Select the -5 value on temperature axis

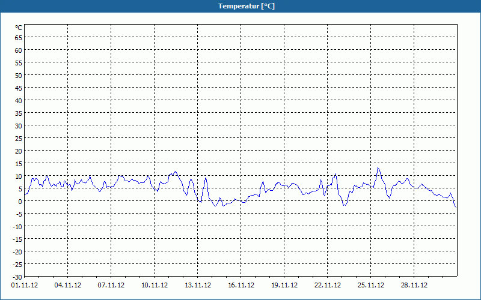(x=19, y=214)
